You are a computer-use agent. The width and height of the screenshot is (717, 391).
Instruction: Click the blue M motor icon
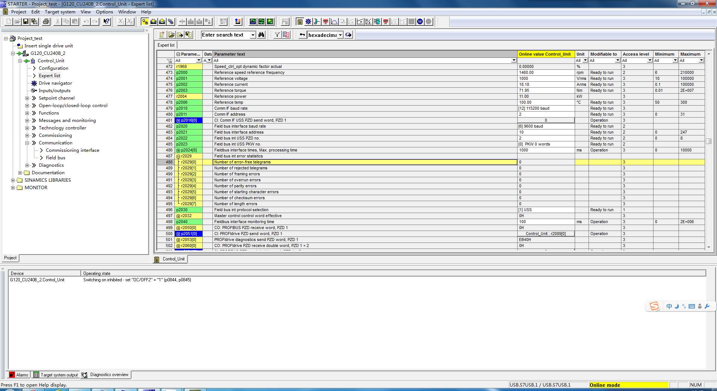tap(420, 22)
